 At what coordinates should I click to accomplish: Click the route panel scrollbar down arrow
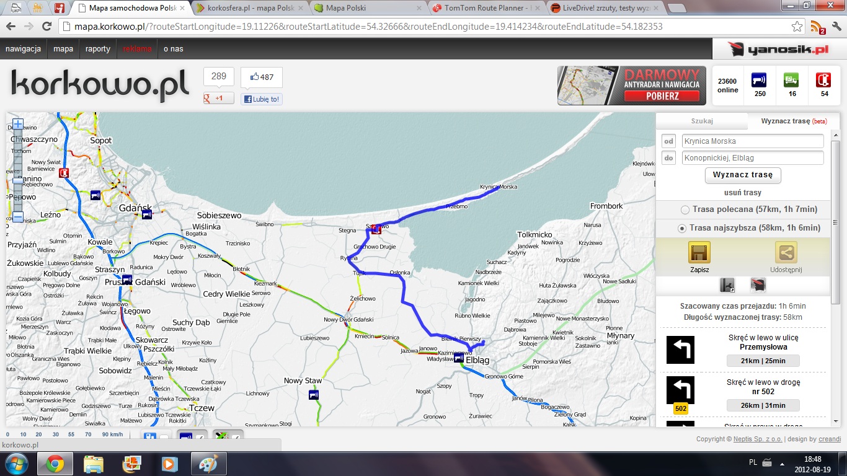pos(836,422)
